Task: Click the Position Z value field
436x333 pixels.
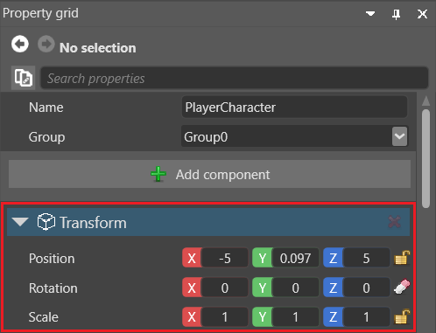Action: 367,258
